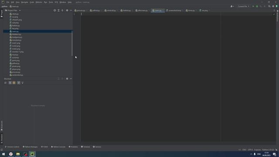This screenshot has width=279, height=157.
Task: Click into the empty editor text area
Action: [x=150, y=78]
